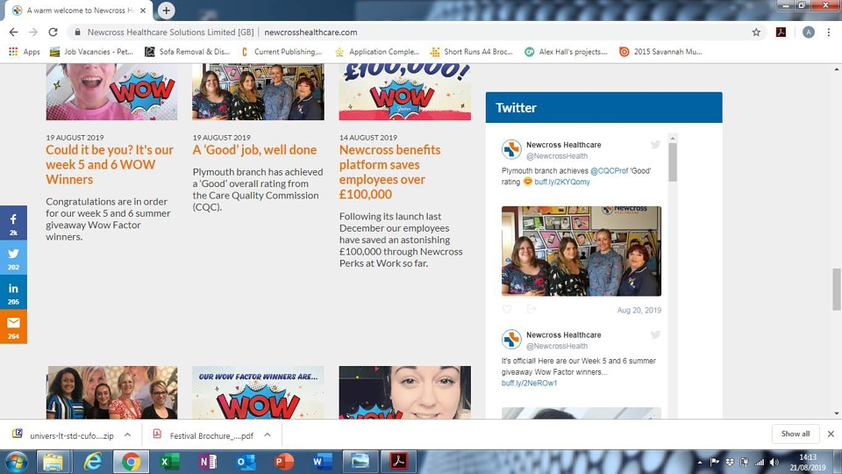Open the Adobe Acrobat extension icon
The width and height of the screenshot is (842, 474).
[x=781, y=32]
